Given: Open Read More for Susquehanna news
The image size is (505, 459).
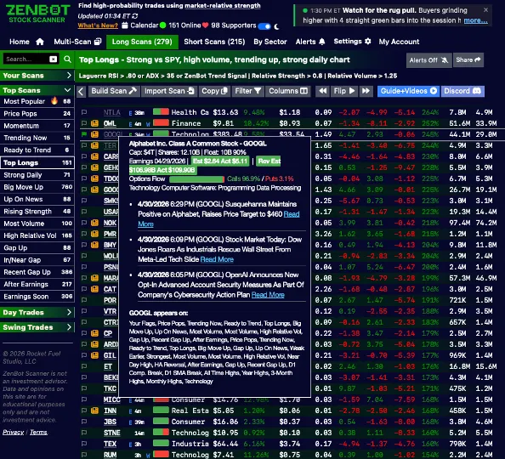Looking at the screenshot, I should 292,214.
